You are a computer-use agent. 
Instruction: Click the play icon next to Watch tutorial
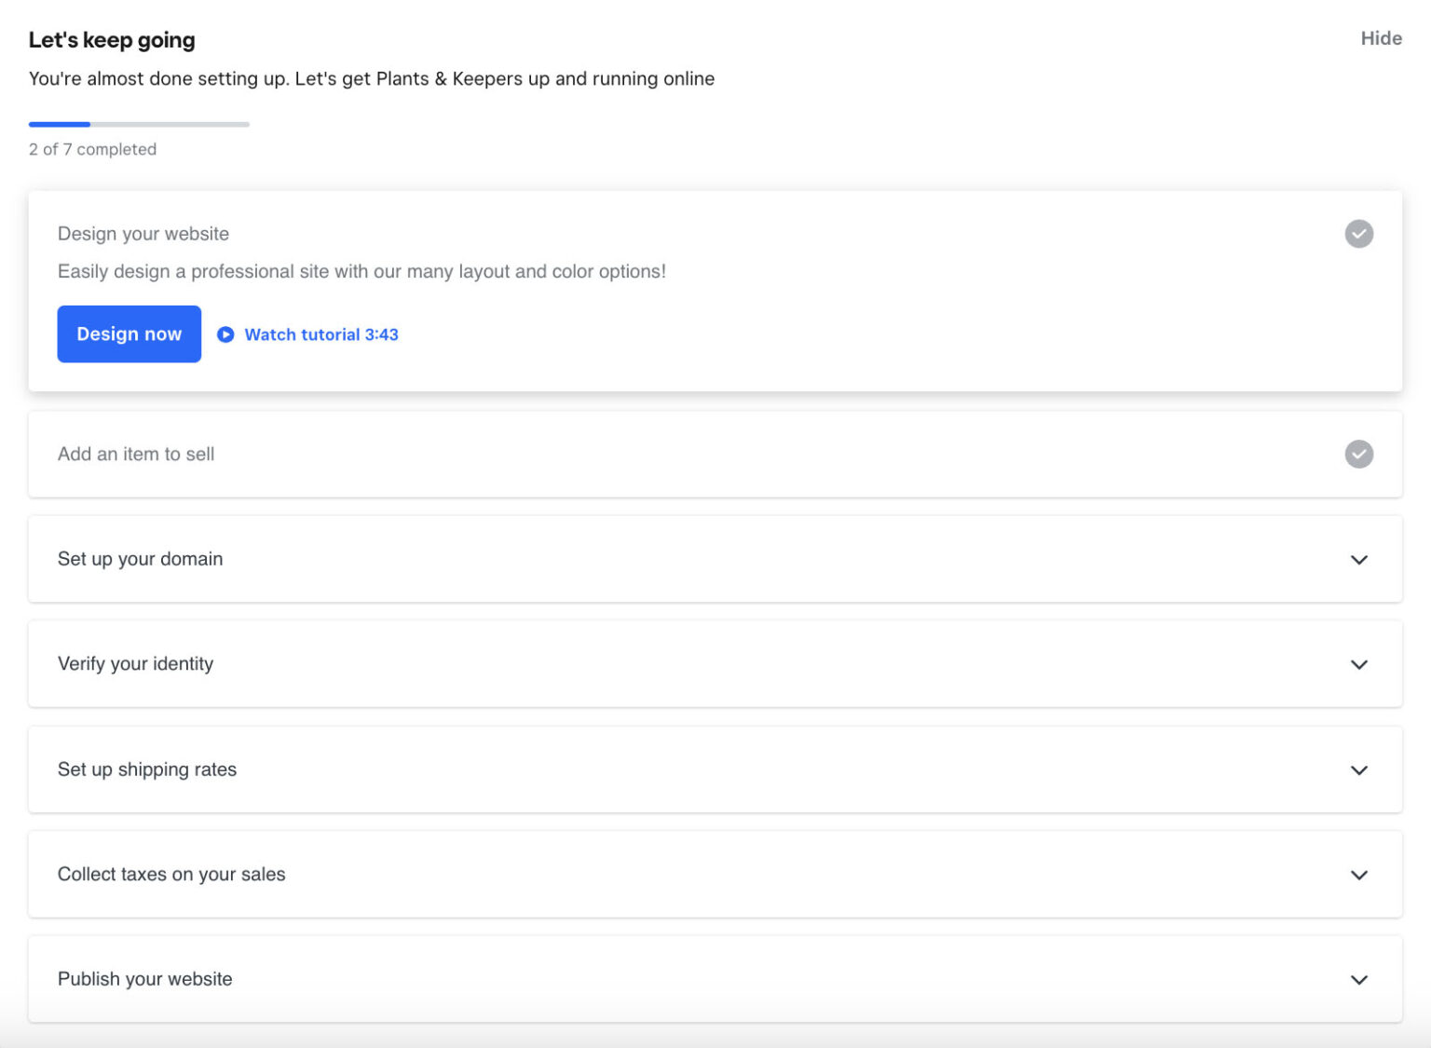click(x=225, y=334)
